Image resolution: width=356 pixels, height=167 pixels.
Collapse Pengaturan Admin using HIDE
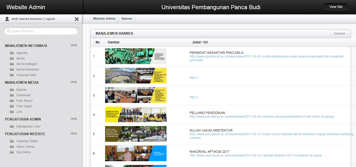(74, 119)
